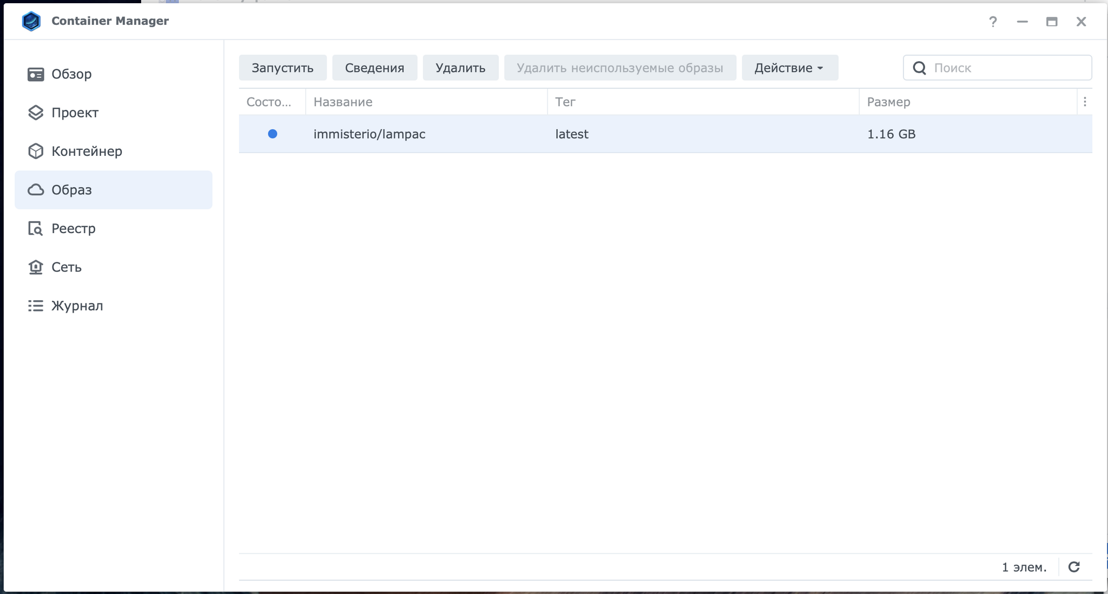The height and width of the screenshot is (594, 1108).
Task: Switch to the Сеть section
Action: coord(66,267)
